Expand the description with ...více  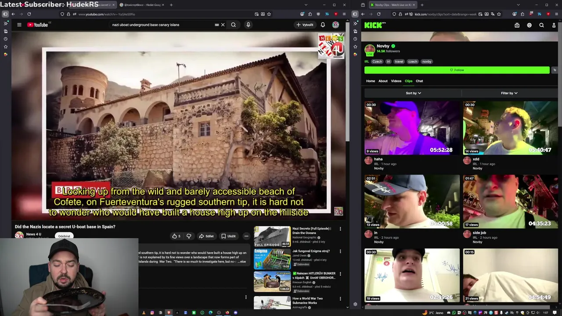pos(242,262)
